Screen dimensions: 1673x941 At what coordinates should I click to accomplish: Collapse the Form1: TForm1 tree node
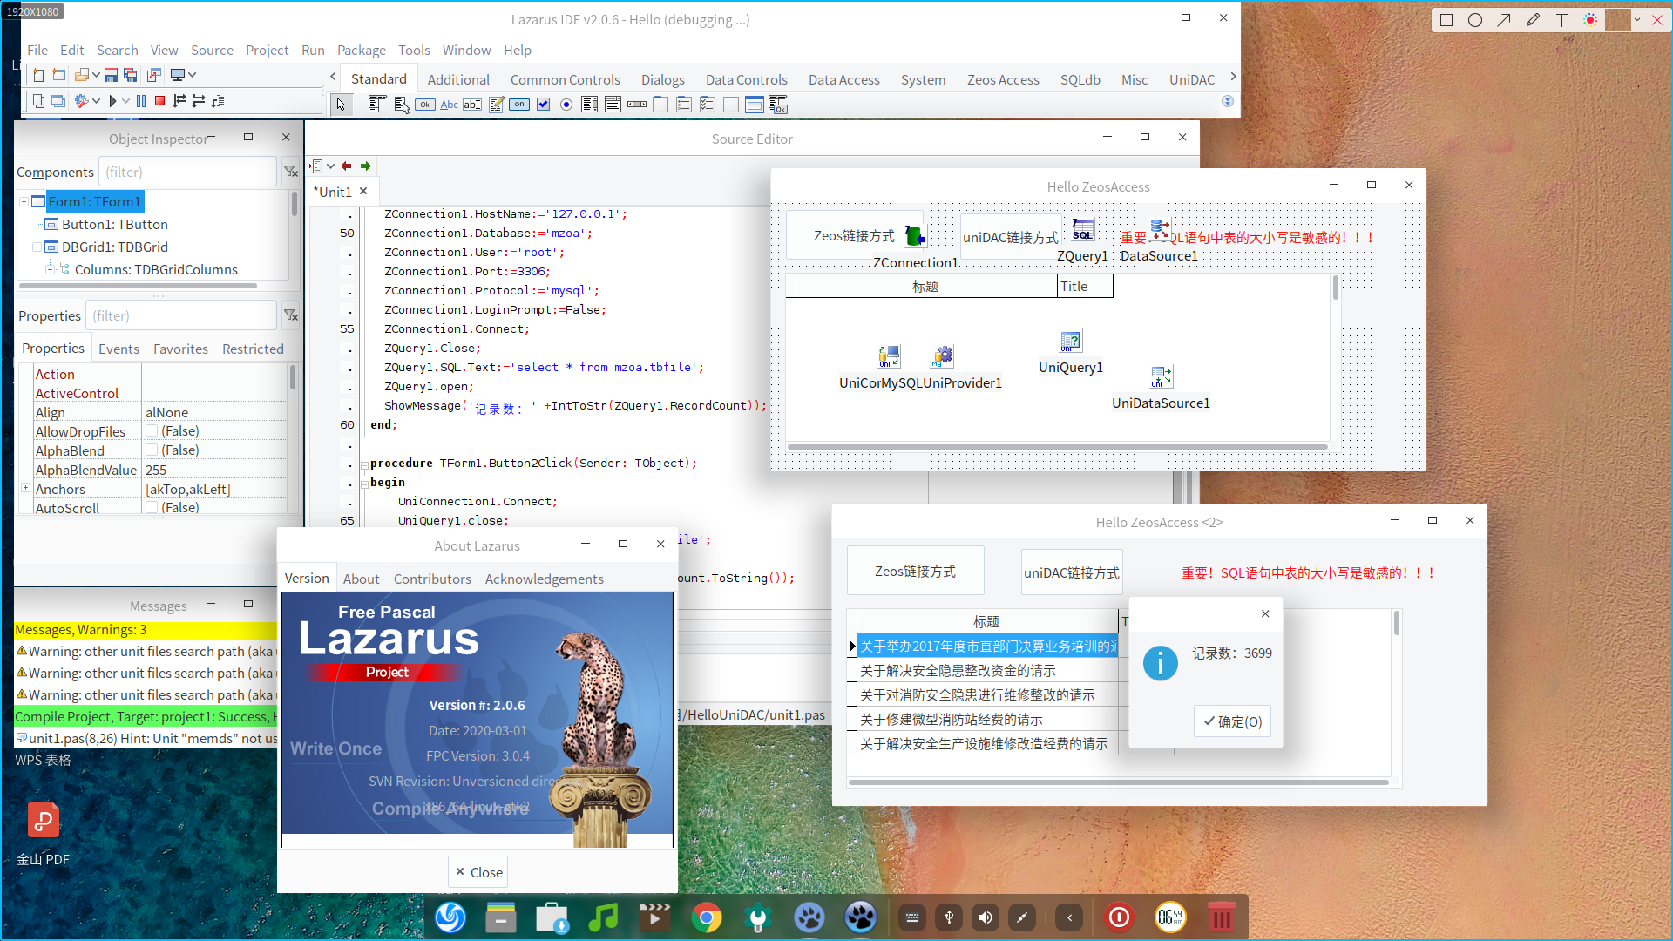(24, 201)
